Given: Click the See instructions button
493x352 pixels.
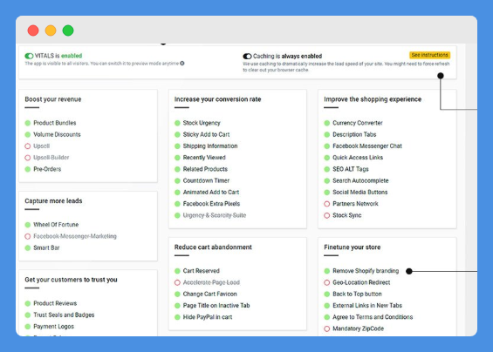Looking at the screenshot, I should 429,55.
